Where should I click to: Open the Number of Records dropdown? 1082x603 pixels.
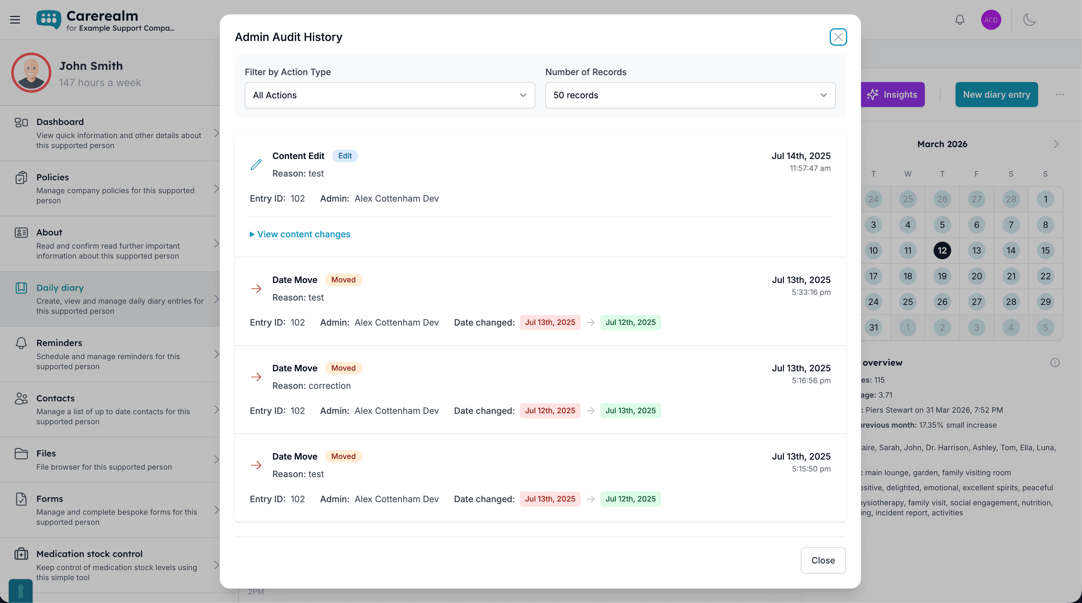[690, 95]
